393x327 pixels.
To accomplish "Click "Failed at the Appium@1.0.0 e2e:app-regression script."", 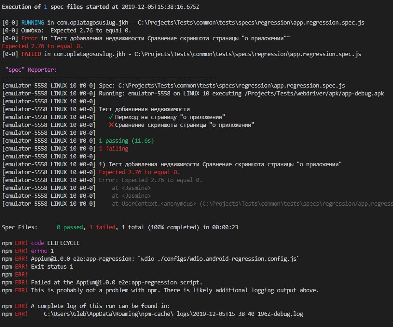I will [x=117, y=282].
